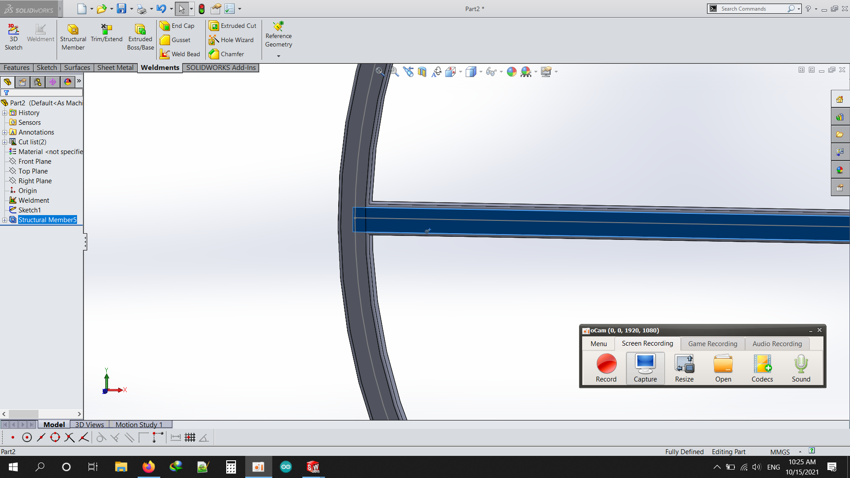Select Front Plane in tree

[35, 162]
